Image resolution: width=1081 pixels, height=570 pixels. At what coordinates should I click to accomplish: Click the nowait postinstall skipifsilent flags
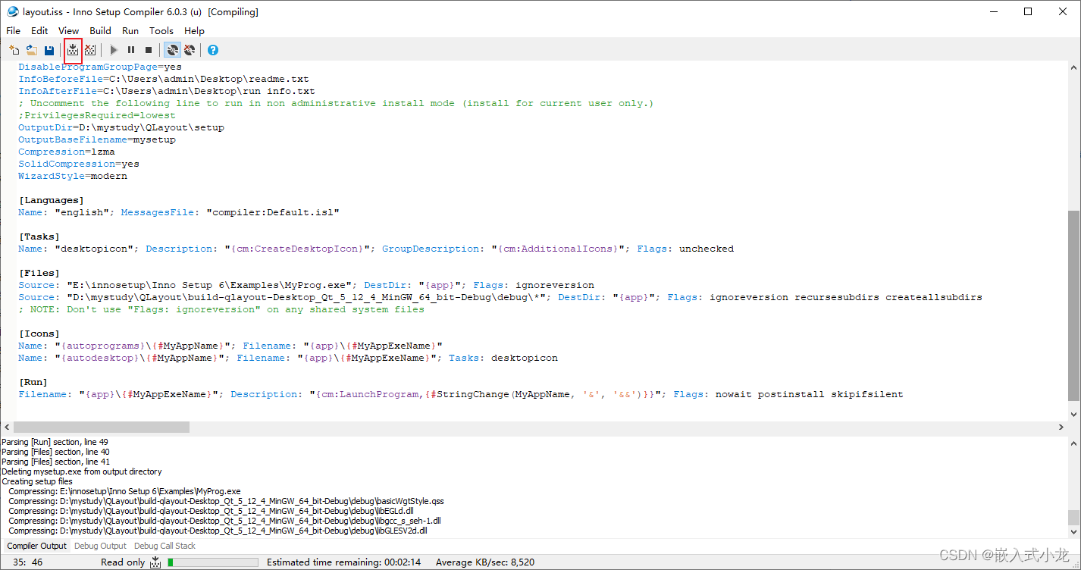click(810, 394)
